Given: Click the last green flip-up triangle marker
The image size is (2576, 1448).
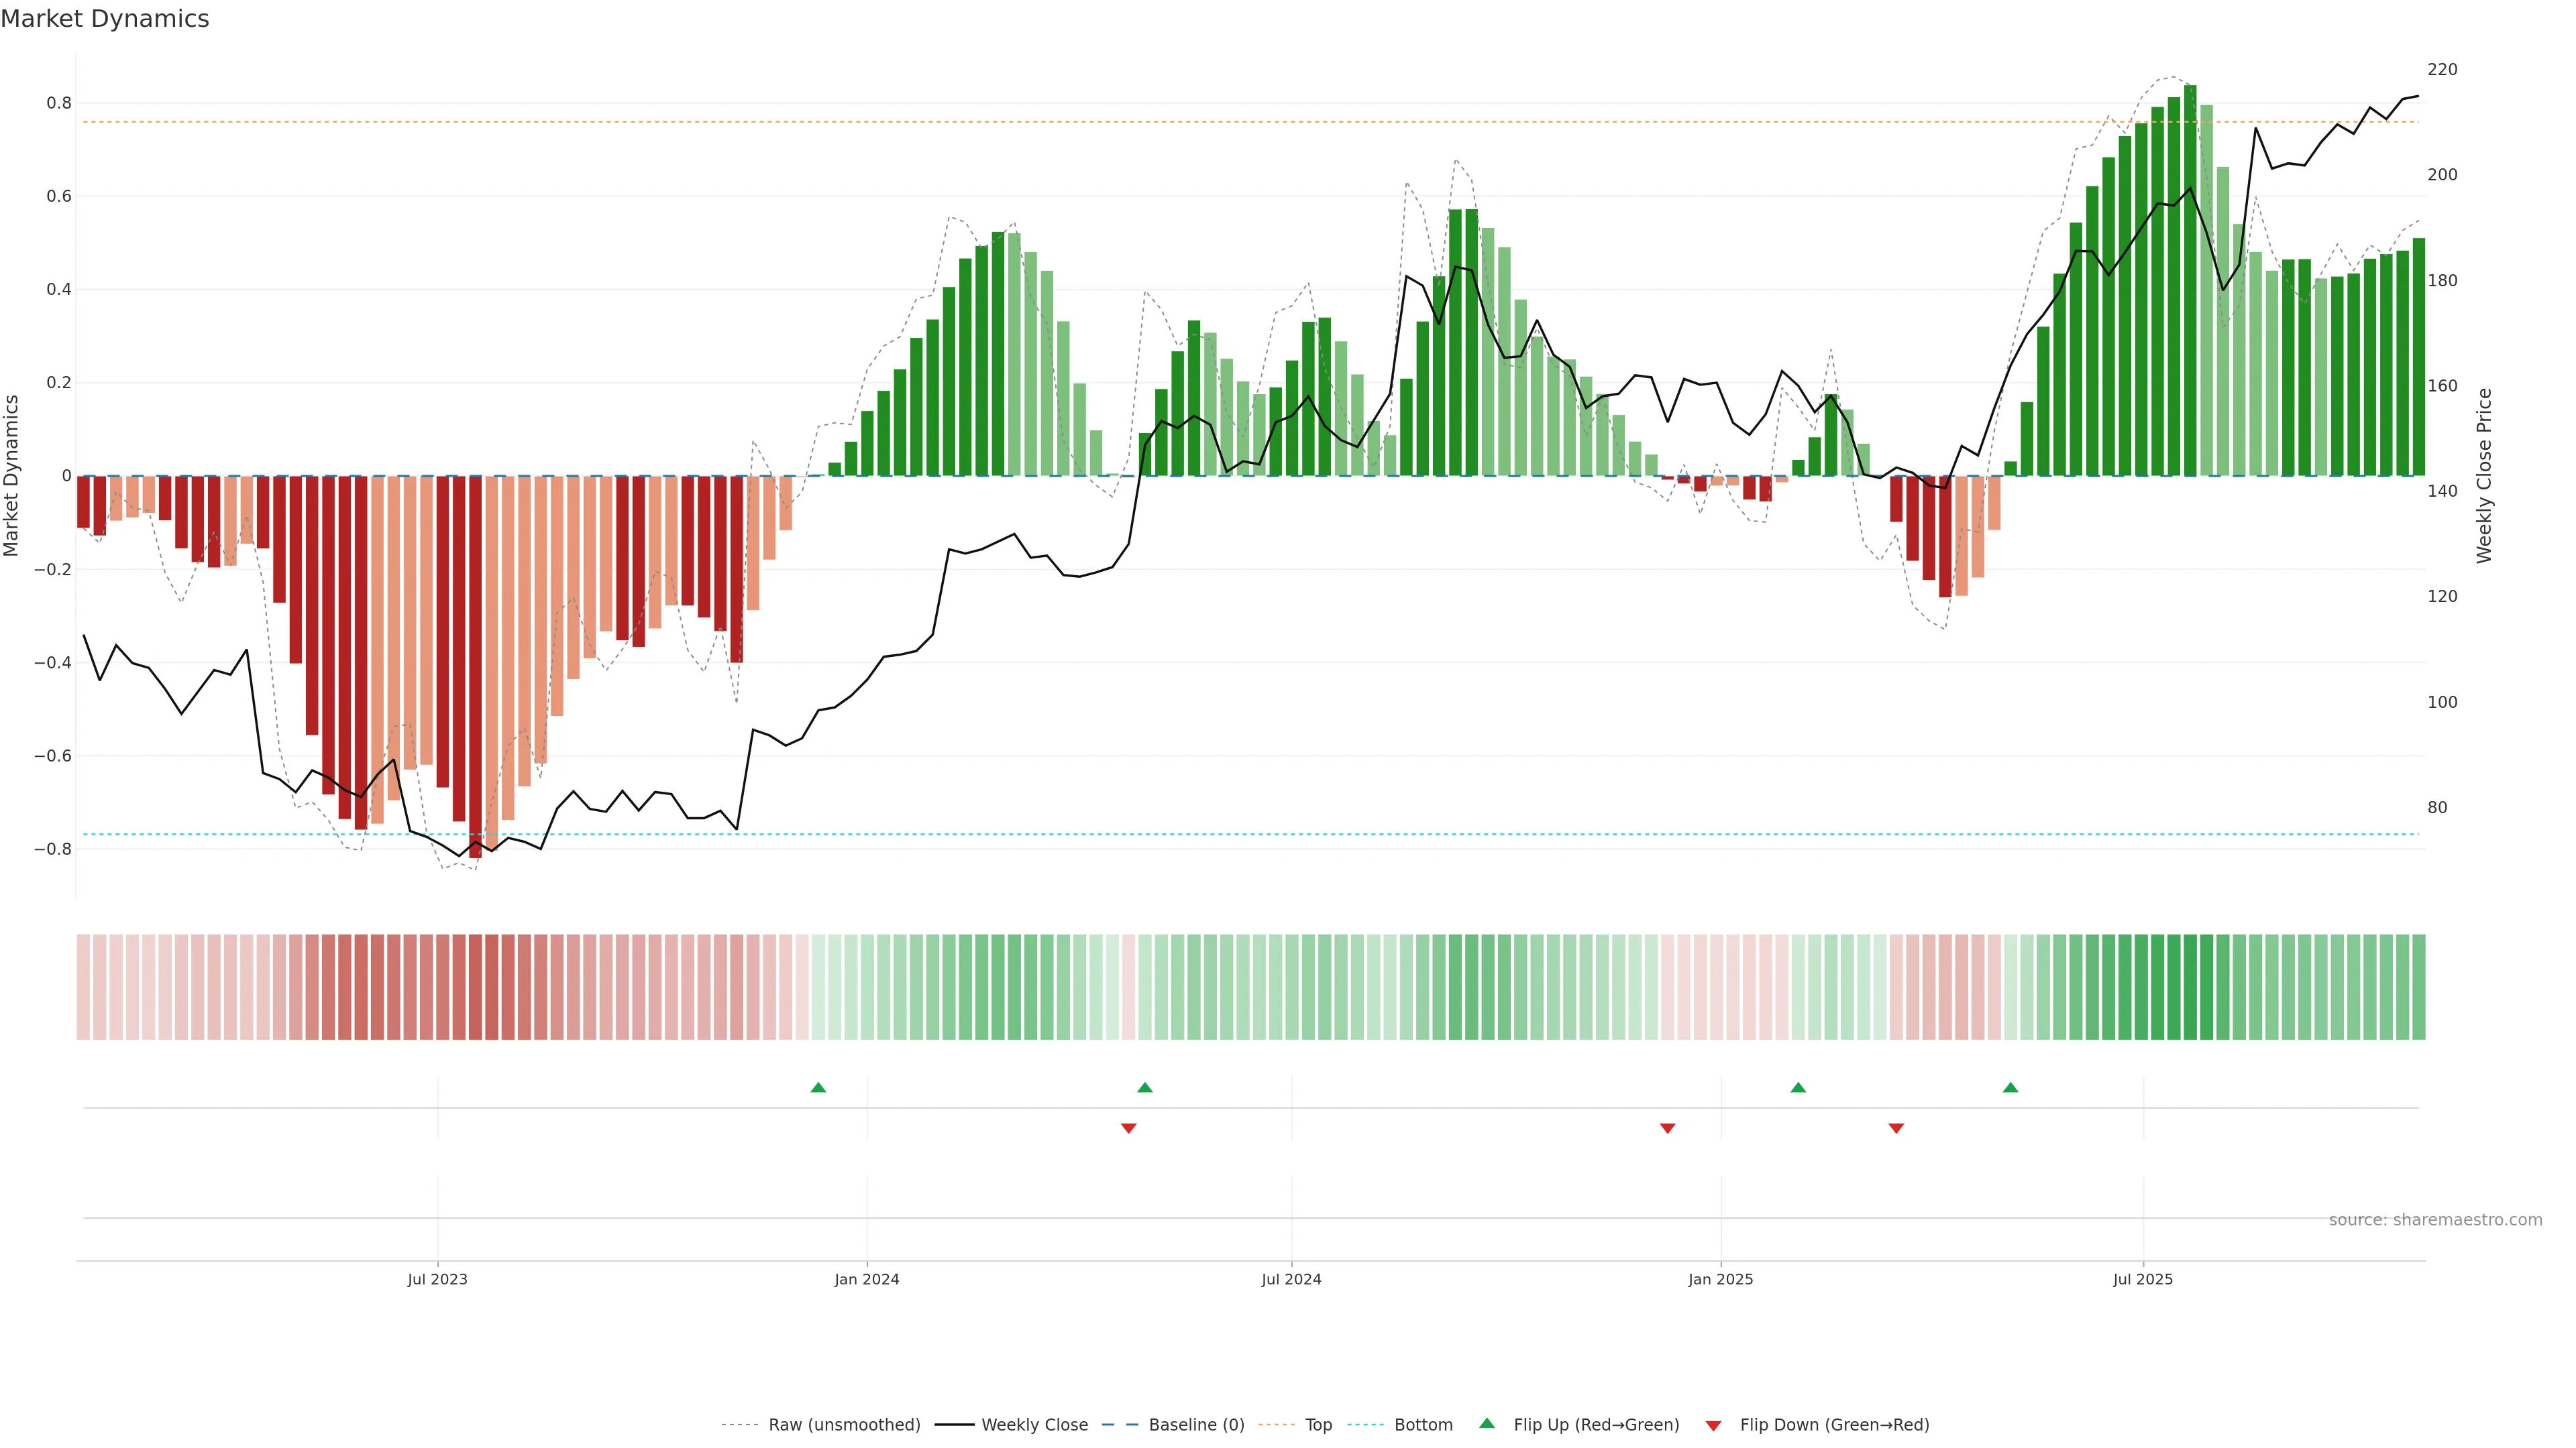Looking at the screenshot, I should point(2011,1087).
